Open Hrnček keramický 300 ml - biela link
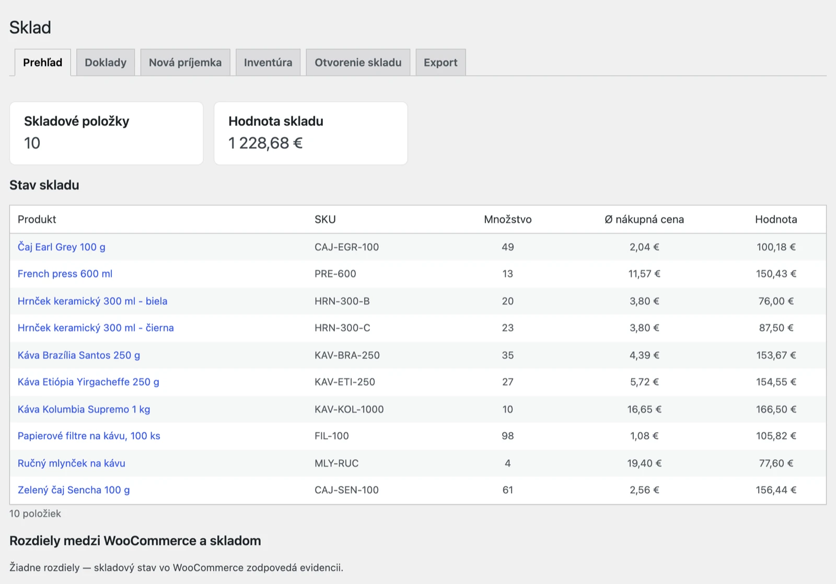Image resolution: width=836 pixels, height=584 pixels. pyautogui.click(x=92, y=301)
